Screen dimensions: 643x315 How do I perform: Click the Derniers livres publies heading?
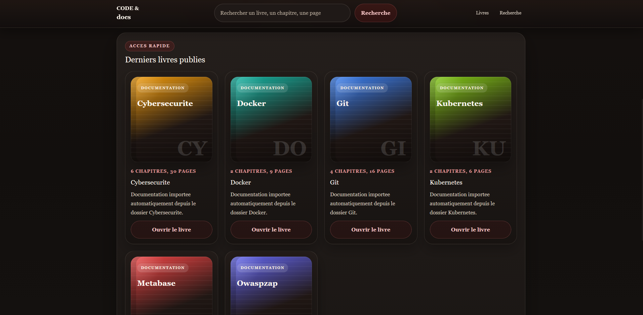tap(165, 60)
